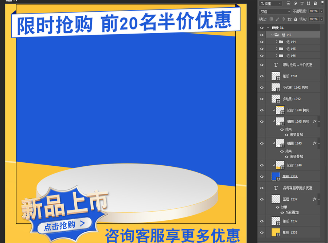Select the 组 146 folder icon
The image size is (328, 243).
tap(281, 55)
